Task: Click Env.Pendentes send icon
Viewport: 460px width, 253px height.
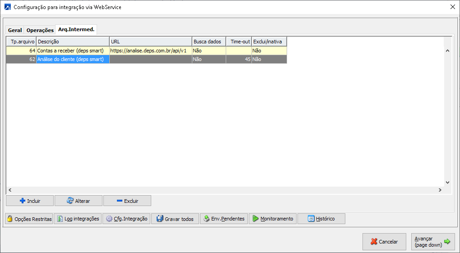Action: (x=207, y=219)
